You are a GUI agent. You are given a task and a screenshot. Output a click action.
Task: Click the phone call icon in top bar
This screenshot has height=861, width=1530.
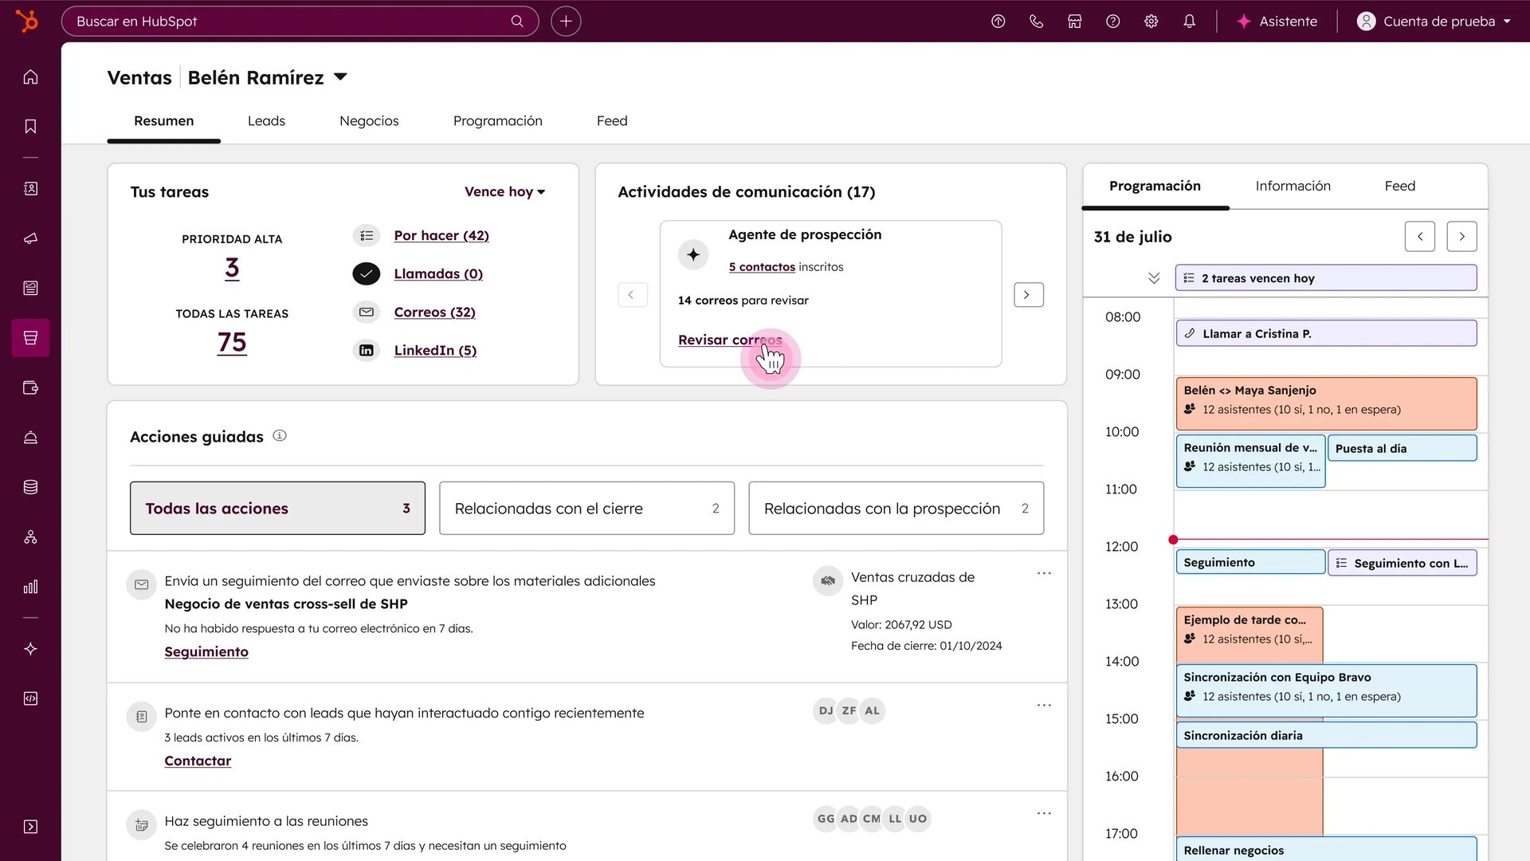(x=1036, y=22)
